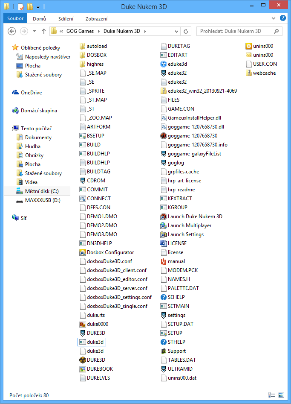The width and height of the screenshot is (291, 404).
Task: Select the webcache zip archive
Action: pos(261,73)
